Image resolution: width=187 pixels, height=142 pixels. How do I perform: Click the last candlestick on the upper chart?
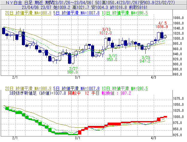(x=165, y=36)
